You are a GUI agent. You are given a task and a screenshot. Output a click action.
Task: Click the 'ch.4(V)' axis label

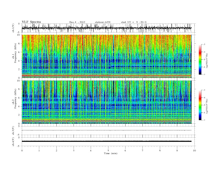click(13, 142)
